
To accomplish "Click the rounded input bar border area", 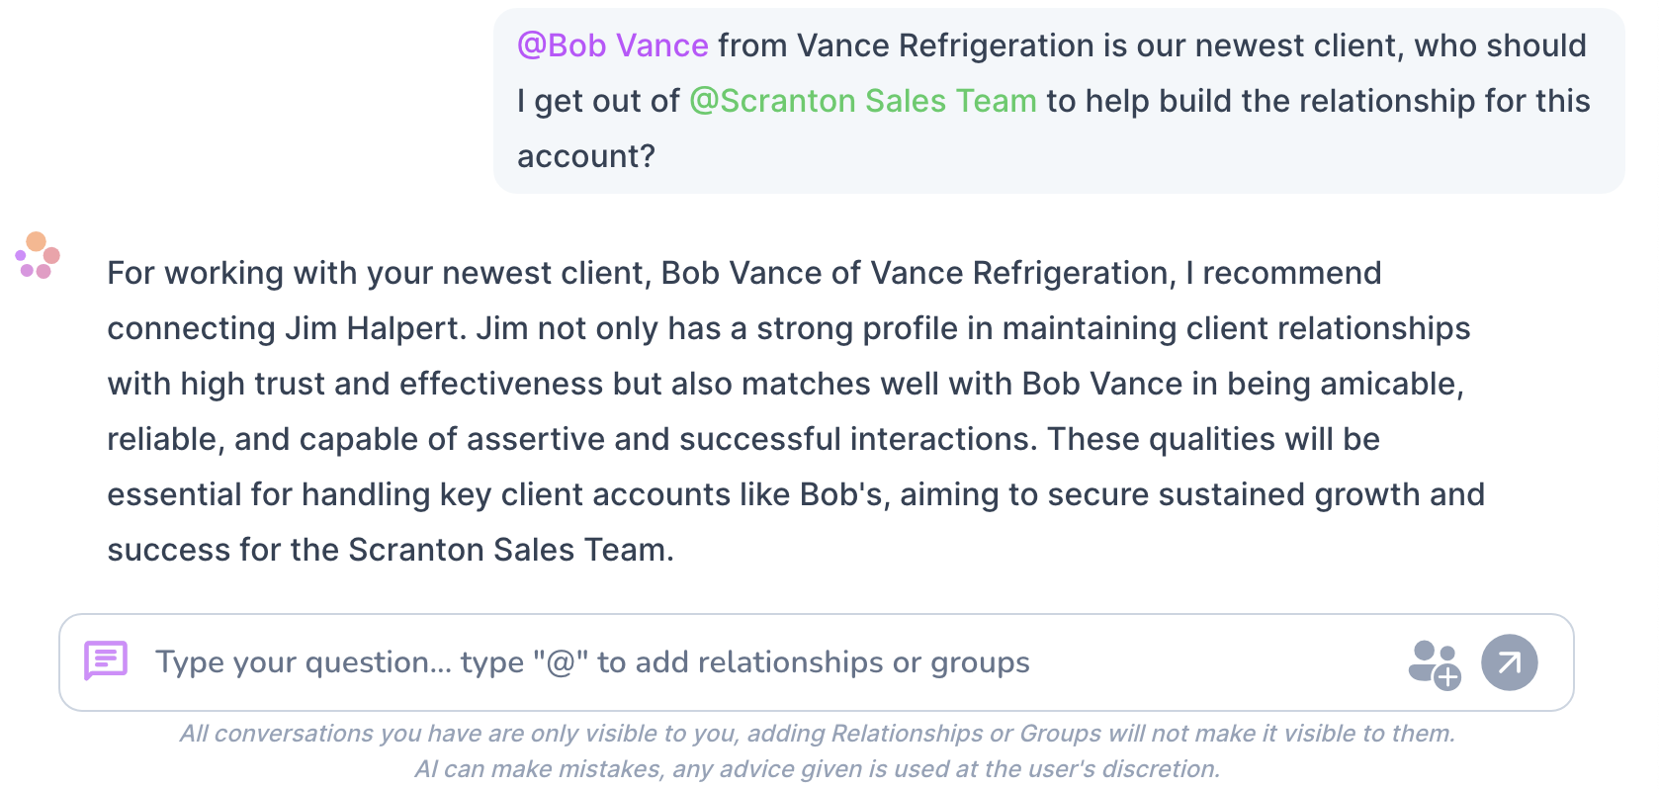I will (817, 618).
